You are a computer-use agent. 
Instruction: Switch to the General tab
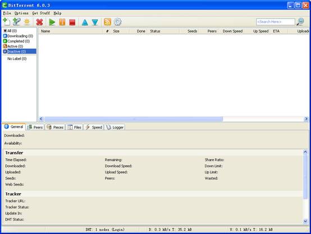pos(13,127)
